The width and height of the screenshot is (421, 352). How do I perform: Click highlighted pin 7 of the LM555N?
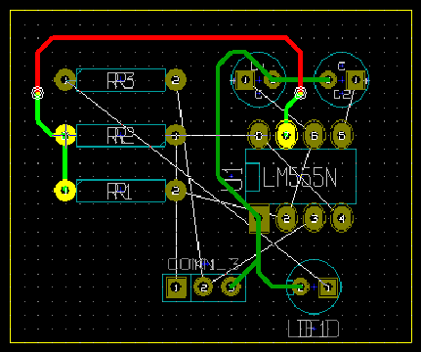coord(286,135)
